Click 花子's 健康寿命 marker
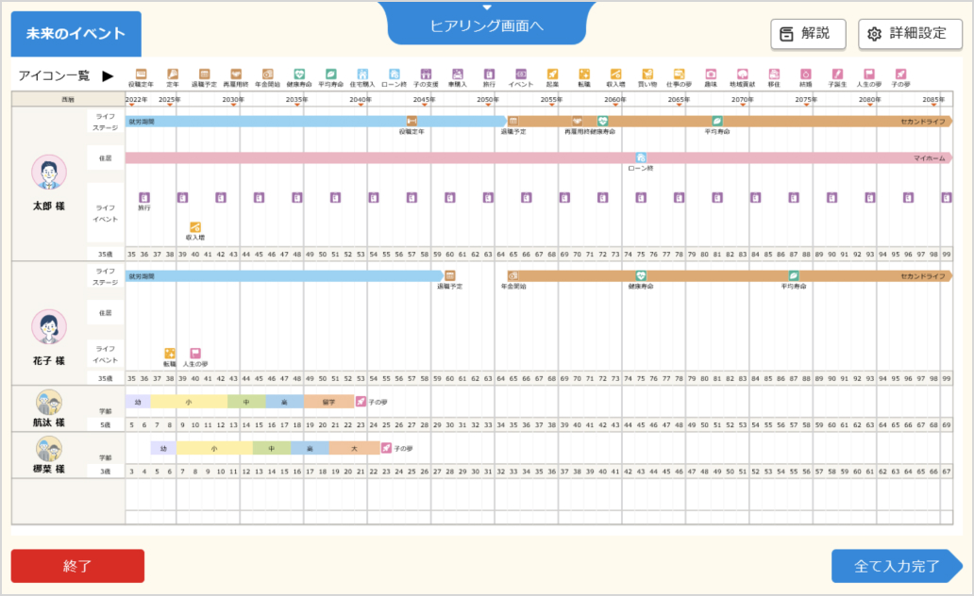The image size is (974, 596). [x=641, y=275]
